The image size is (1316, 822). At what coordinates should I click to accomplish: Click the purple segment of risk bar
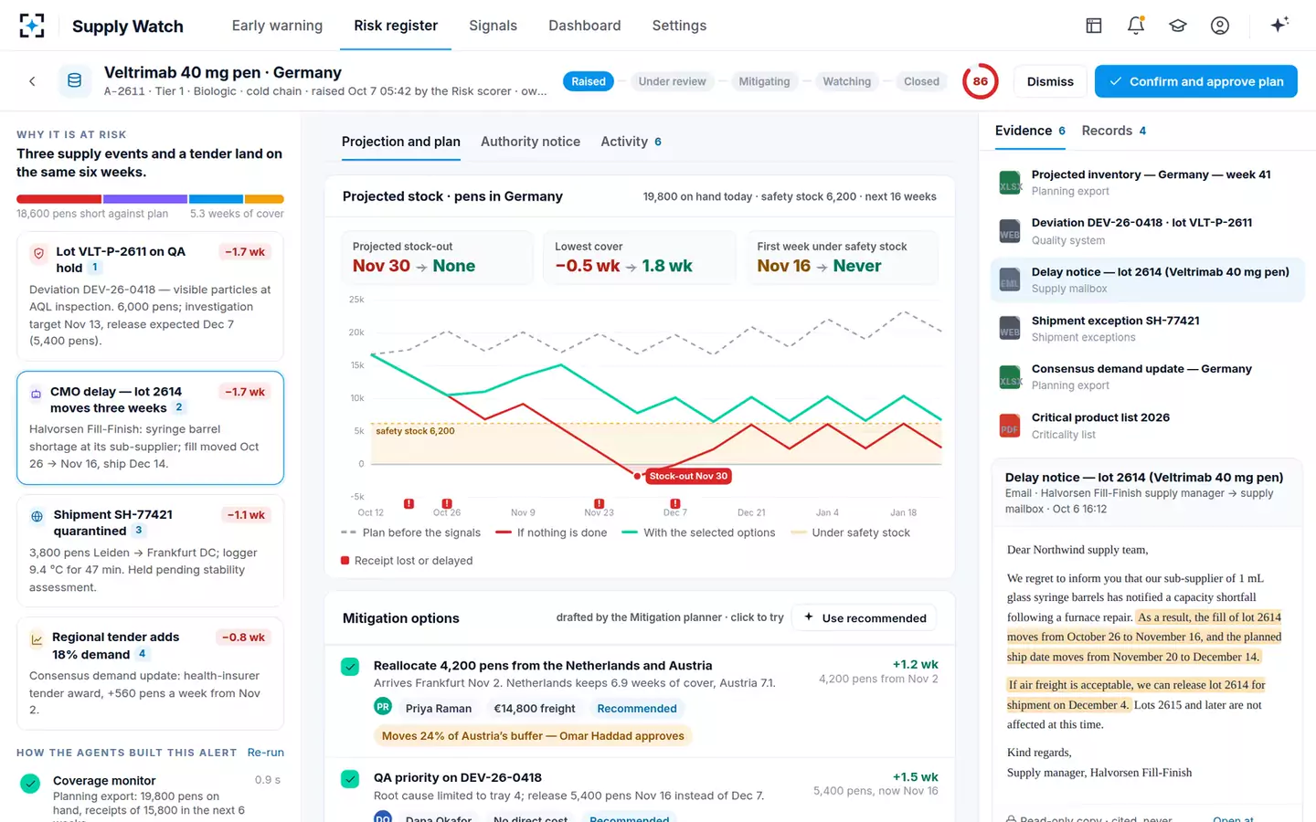[x=145, y=199]
